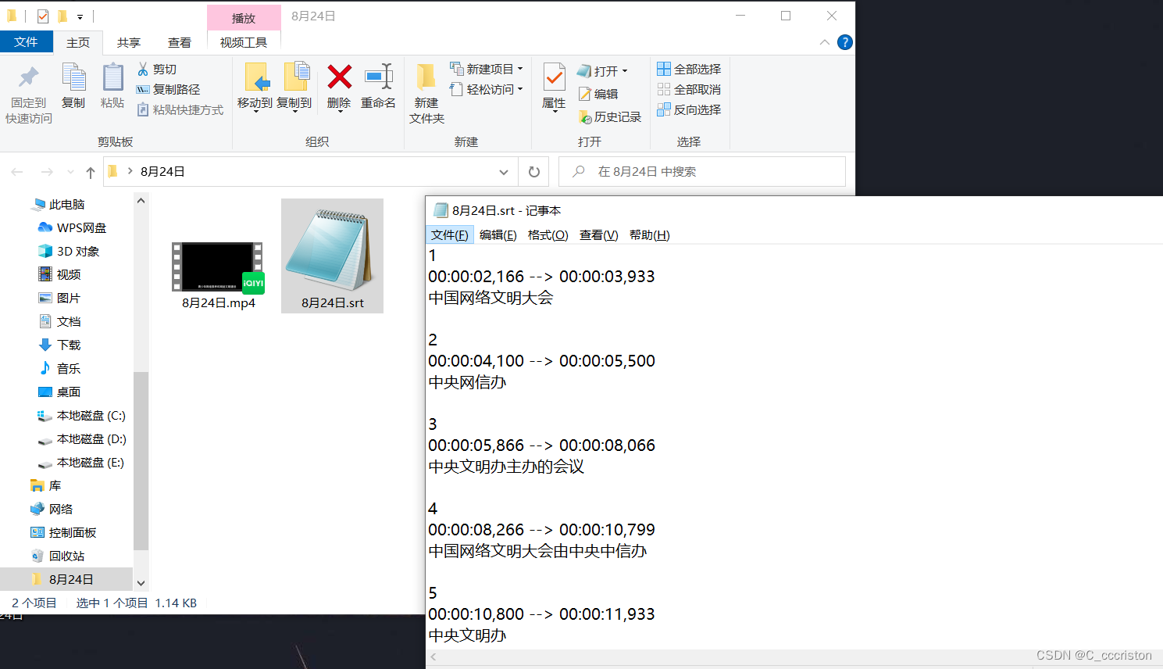Open the dropdown beside Open (打开)

625,71
